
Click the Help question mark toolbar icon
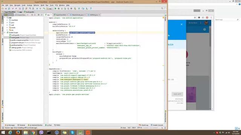coord(91,9)
